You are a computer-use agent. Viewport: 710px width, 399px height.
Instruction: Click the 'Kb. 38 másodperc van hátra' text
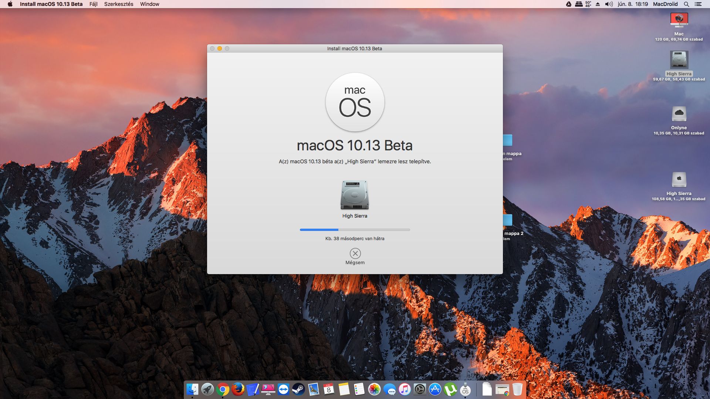click(355, 239)
